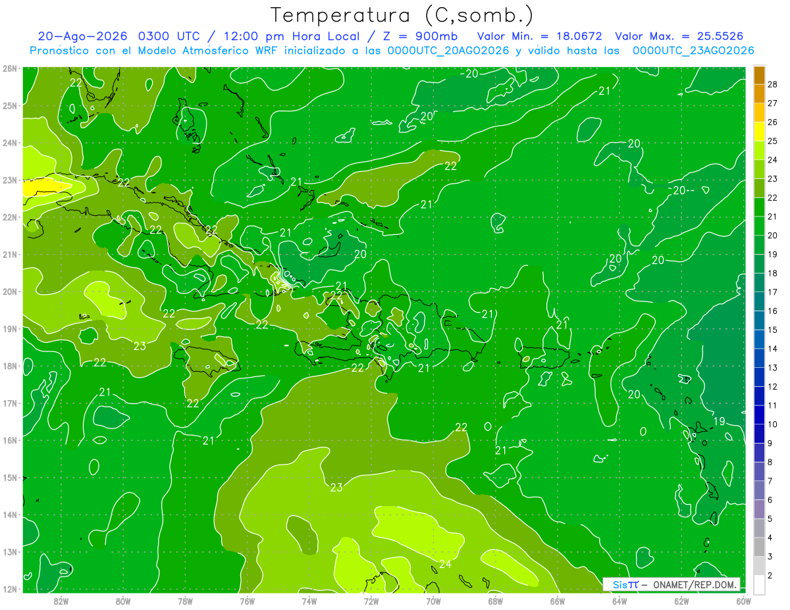The image size is (790, 610).
Task: Click the ONAMET/REP.DOM. logo box
Action: (x=672, y=584)
